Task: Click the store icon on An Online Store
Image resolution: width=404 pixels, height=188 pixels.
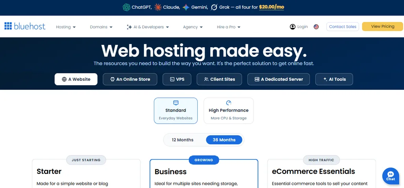Action: coord(112,79)
